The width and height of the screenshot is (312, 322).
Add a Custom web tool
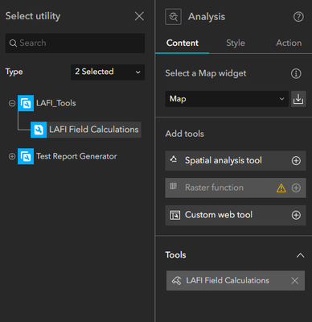[236, 215]
